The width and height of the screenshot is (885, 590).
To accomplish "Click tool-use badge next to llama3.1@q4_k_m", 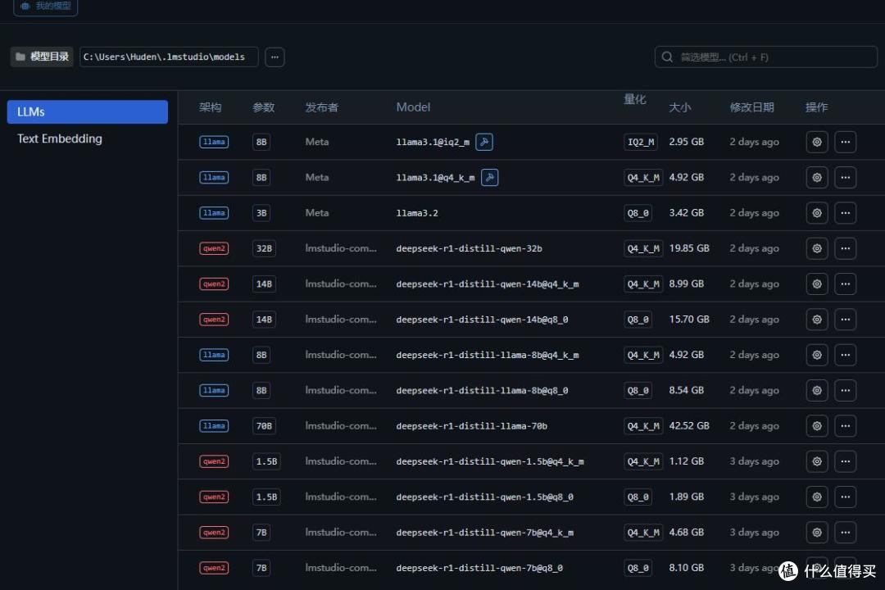I will point(489,177).
